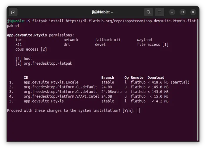Image resolution: width=206 pixels, height=149 pixels.
Task: Open the hamburger menu in the title bar
Action: 159,12
